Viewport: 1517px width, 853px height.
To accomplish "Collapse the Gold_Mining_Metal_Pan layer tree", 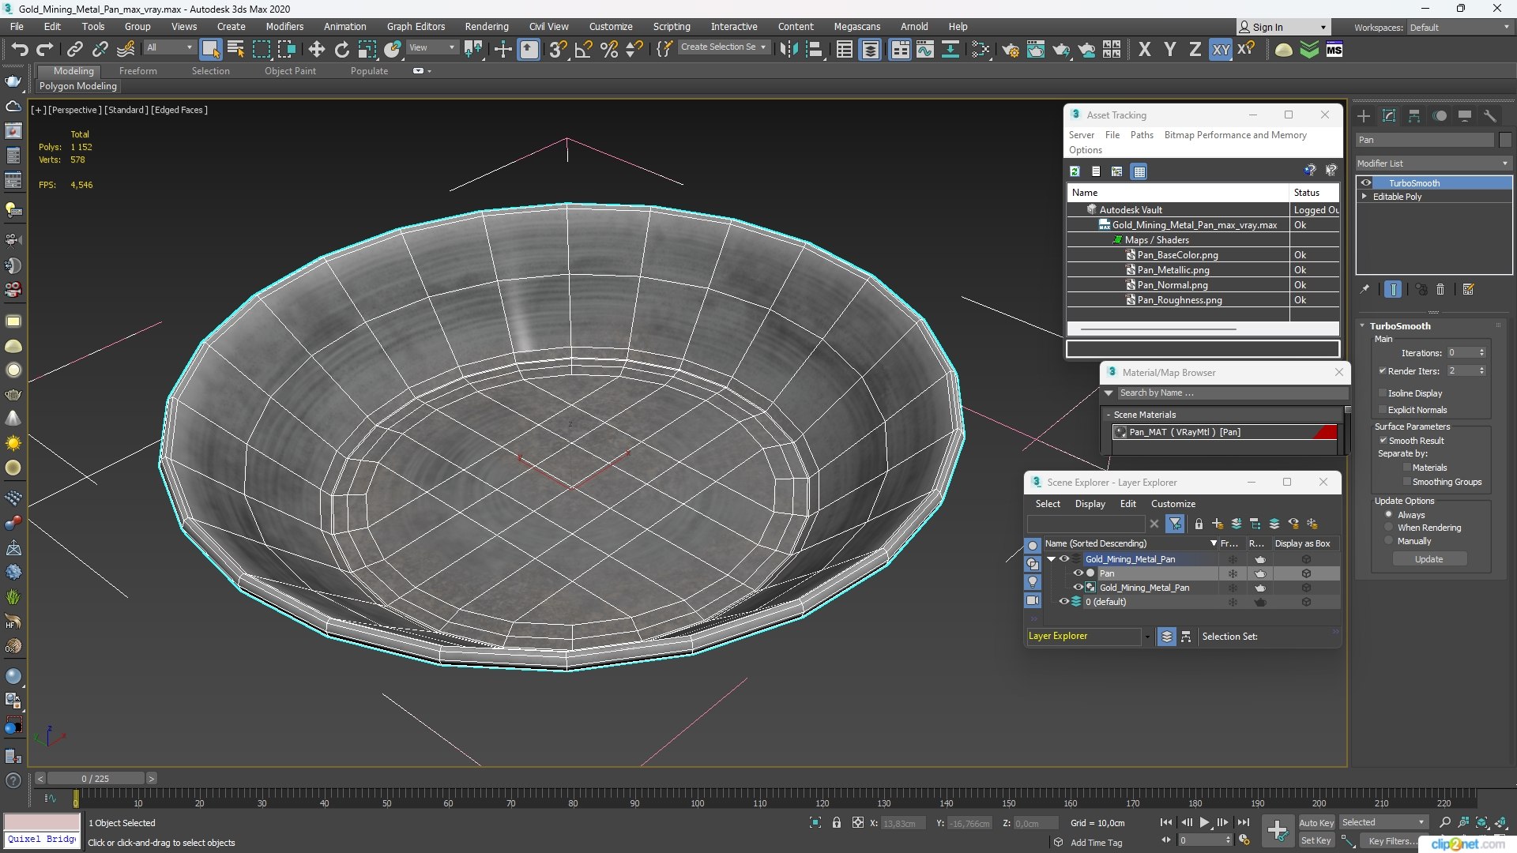I will (1051, 559).
